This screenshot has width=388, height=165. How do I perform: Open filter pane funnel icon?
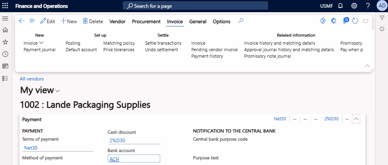(382, 17)
